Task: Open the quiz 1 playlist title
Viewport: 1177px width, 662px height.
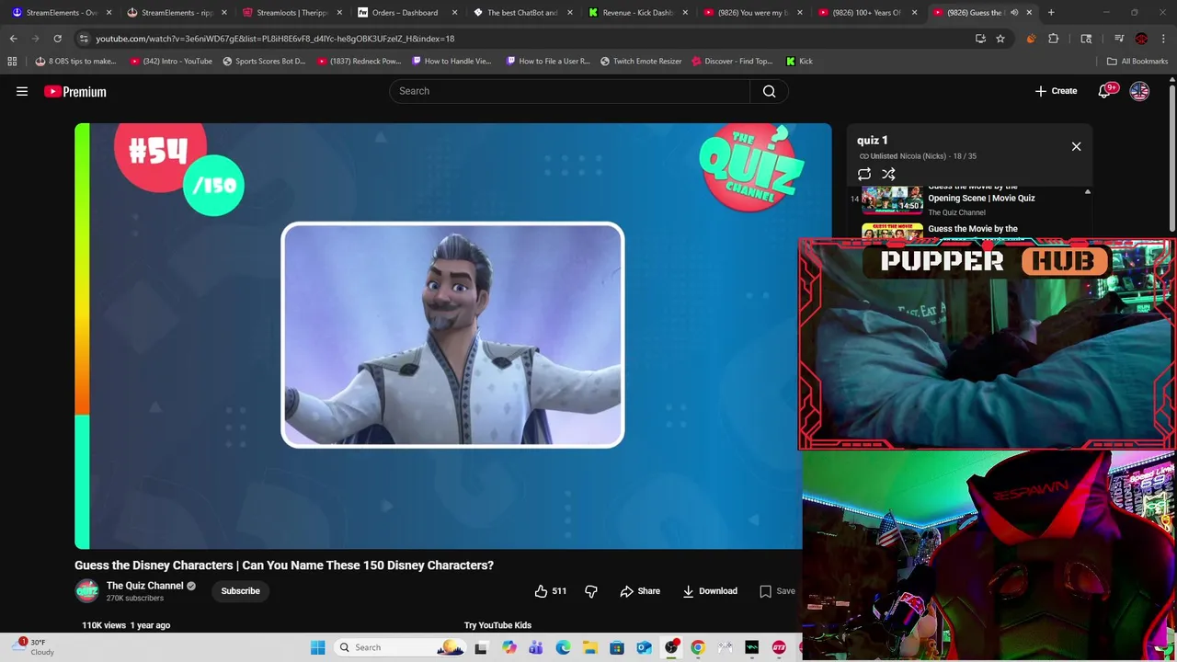Action: click(x=873, y=141)
